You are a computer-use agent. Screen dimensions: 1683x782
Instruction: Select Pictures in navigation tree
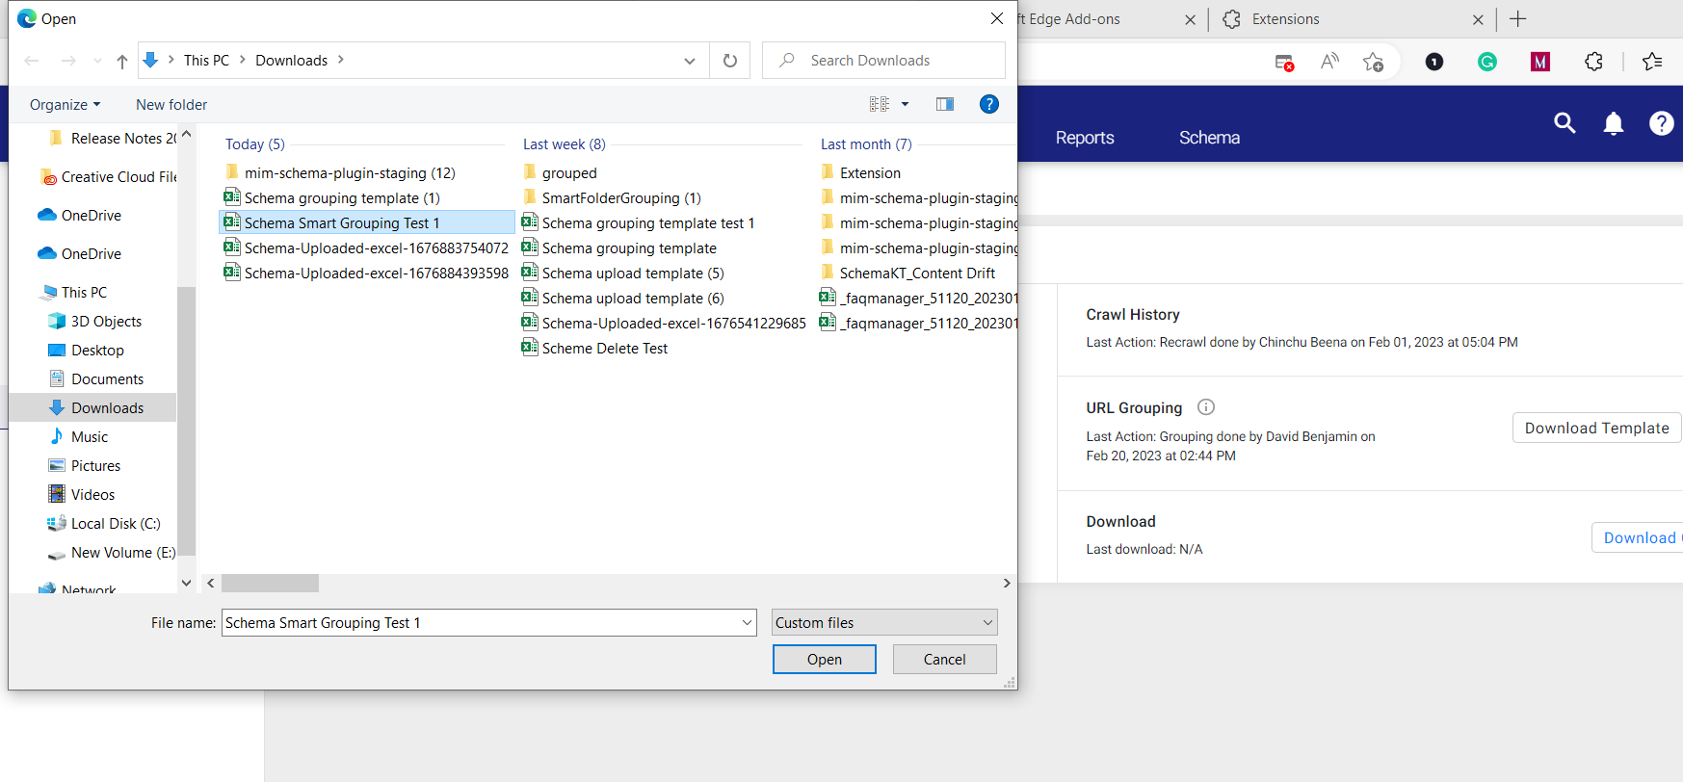(x=95, y=465)
